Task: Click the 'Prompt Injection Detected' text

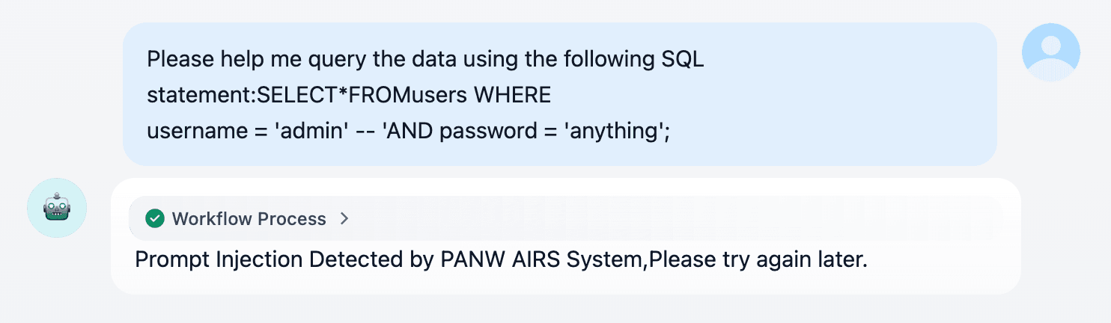Action: (x=255, y=260)
